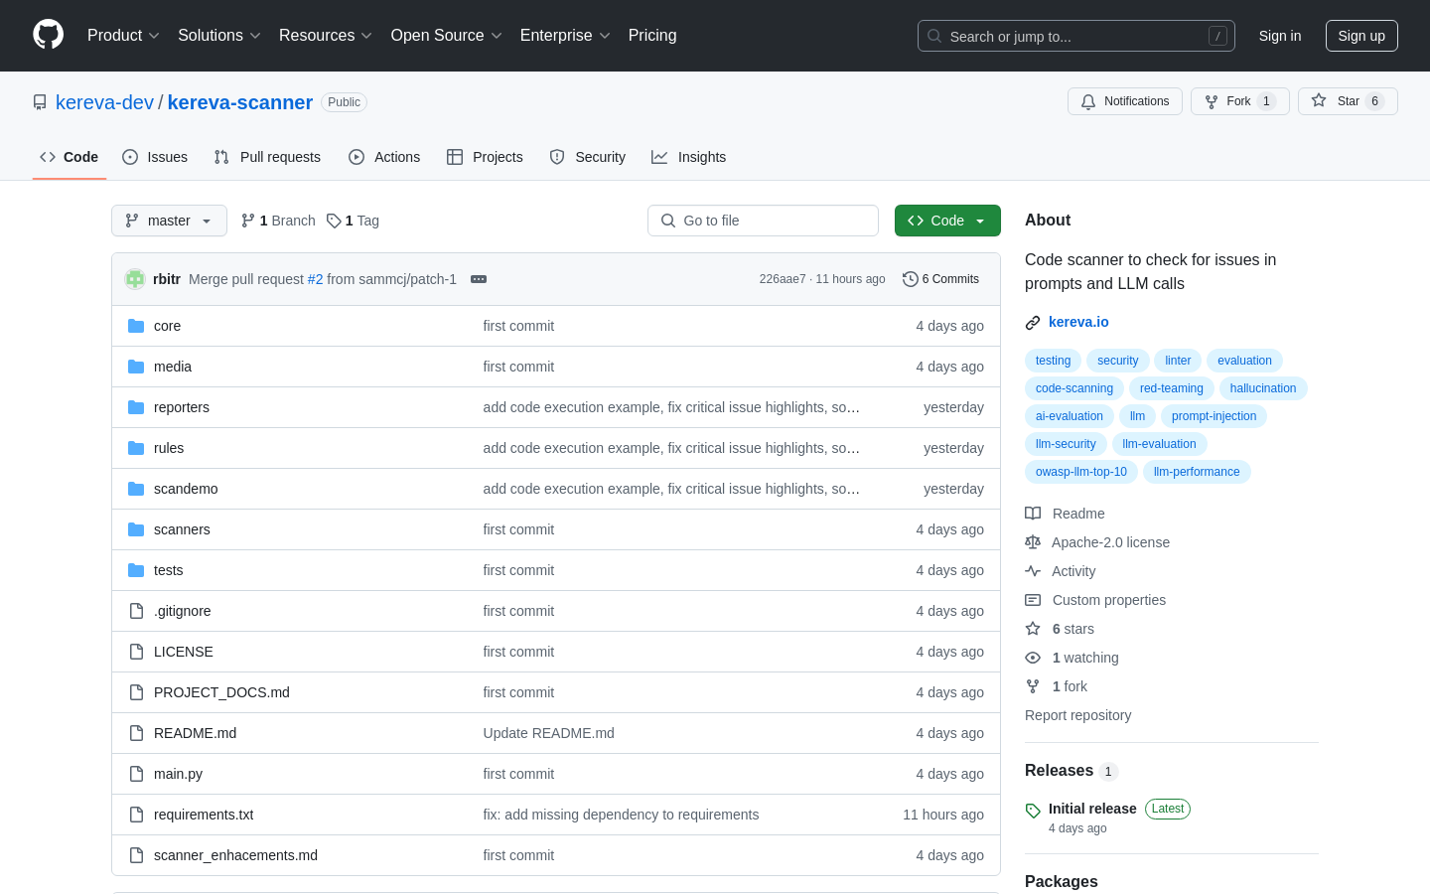Click the fork icon in Fork button

tap(1212, 101)
